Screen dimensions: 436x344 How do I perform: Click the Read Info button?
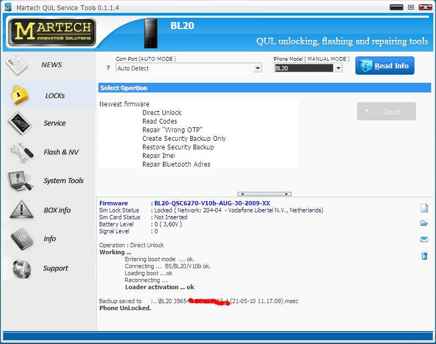[x=385, y=66]
